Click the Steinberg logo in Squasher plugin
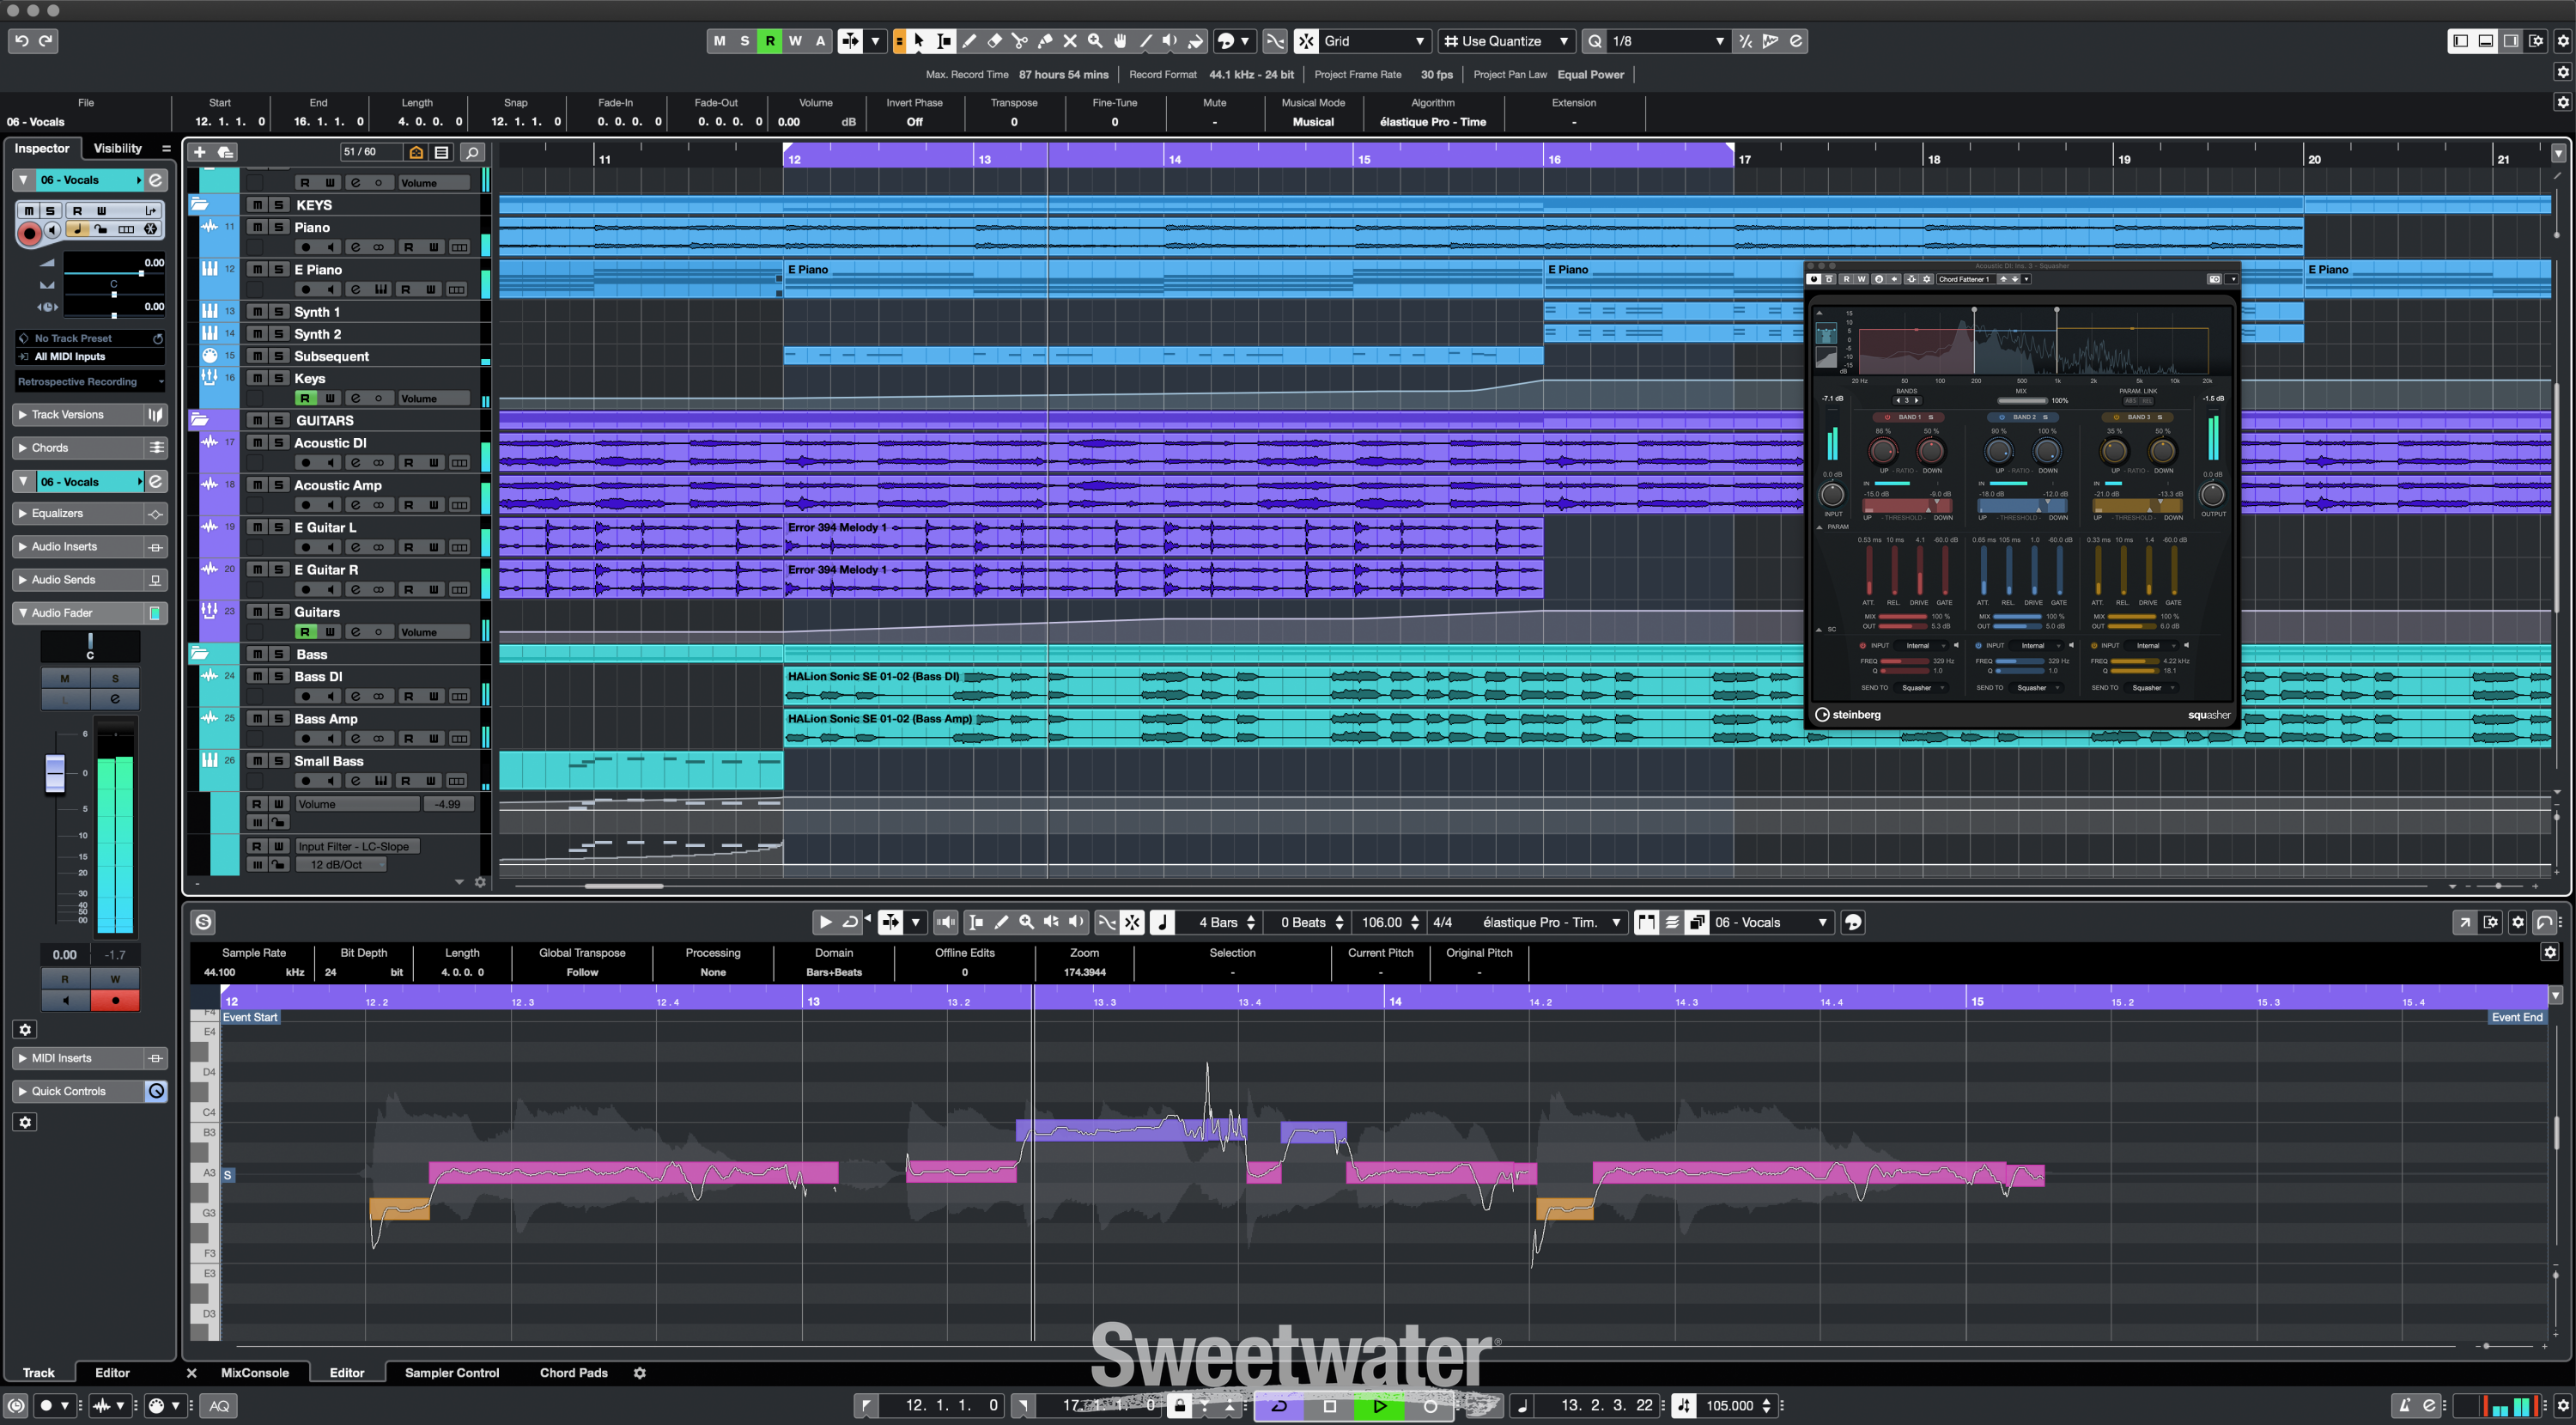This screenshot has width=2576, height=1425. click(x=1847, y=715)
